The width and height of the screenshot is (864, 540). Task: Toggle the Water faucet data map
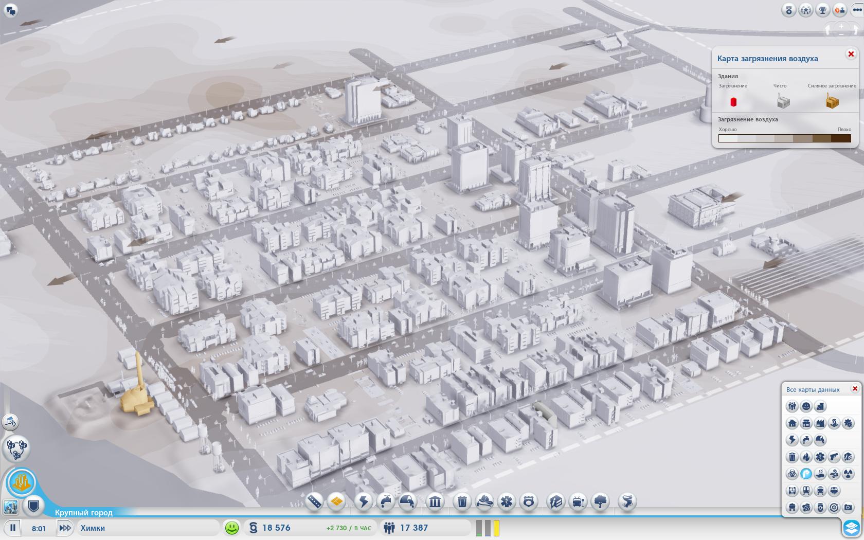click(806, 440)
